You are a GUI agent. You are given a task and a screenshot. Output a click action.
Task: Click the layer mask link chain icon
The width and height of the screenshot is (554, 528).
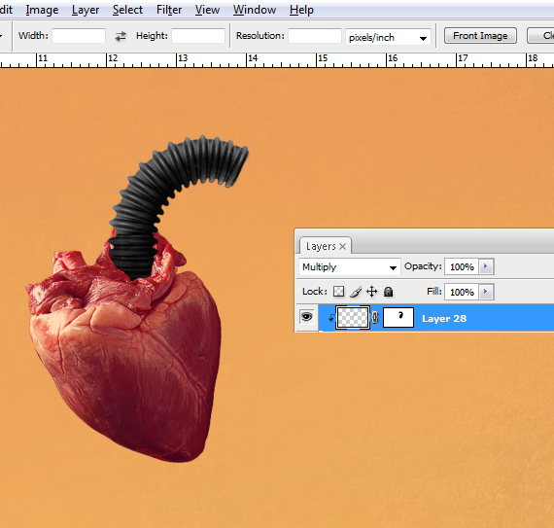pyautogui.click(x=375, y=318)
